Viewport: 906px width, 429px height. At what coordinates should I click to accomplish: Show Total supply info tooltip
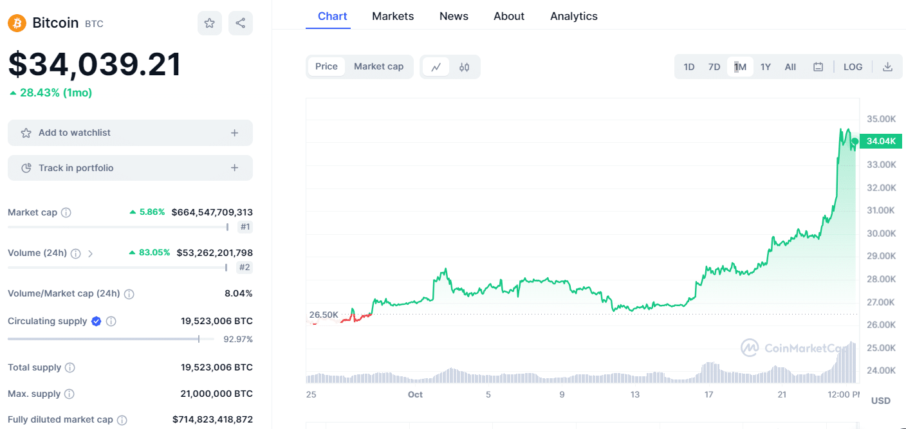point(69,368)
